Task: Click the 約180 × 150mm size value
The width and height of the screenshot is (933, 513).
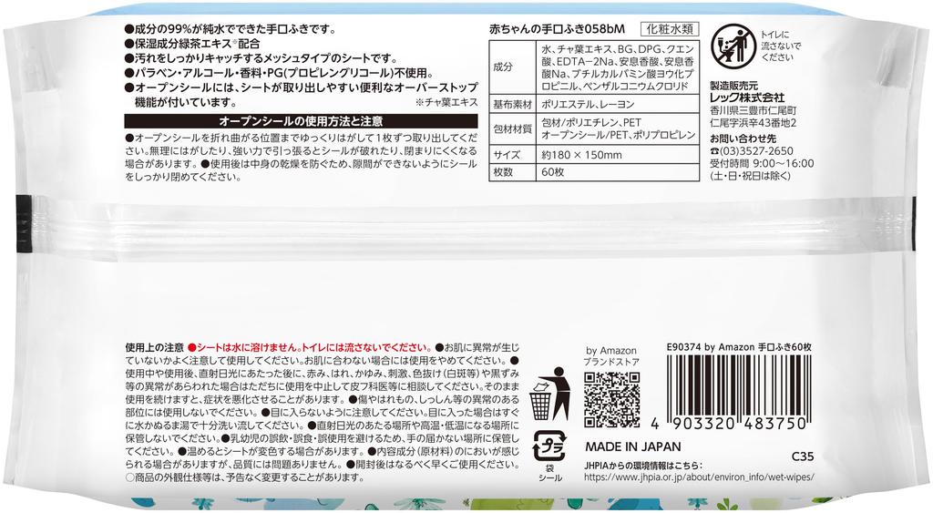Action: point(581,155)
